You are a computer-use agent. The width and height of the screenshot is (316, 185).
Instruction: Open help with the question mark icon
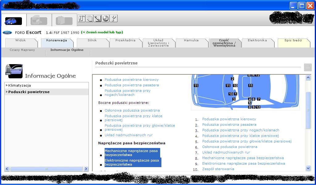point(114,18)
